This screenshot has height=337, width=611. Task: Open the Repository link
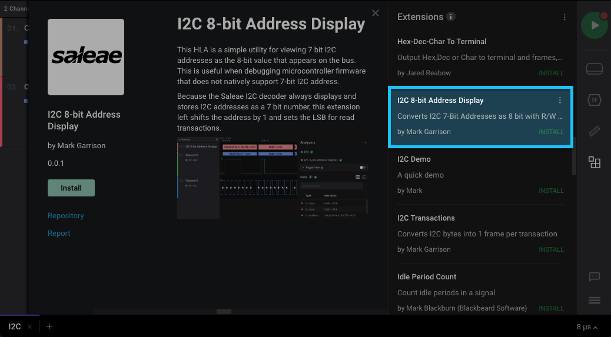[66, 216]
